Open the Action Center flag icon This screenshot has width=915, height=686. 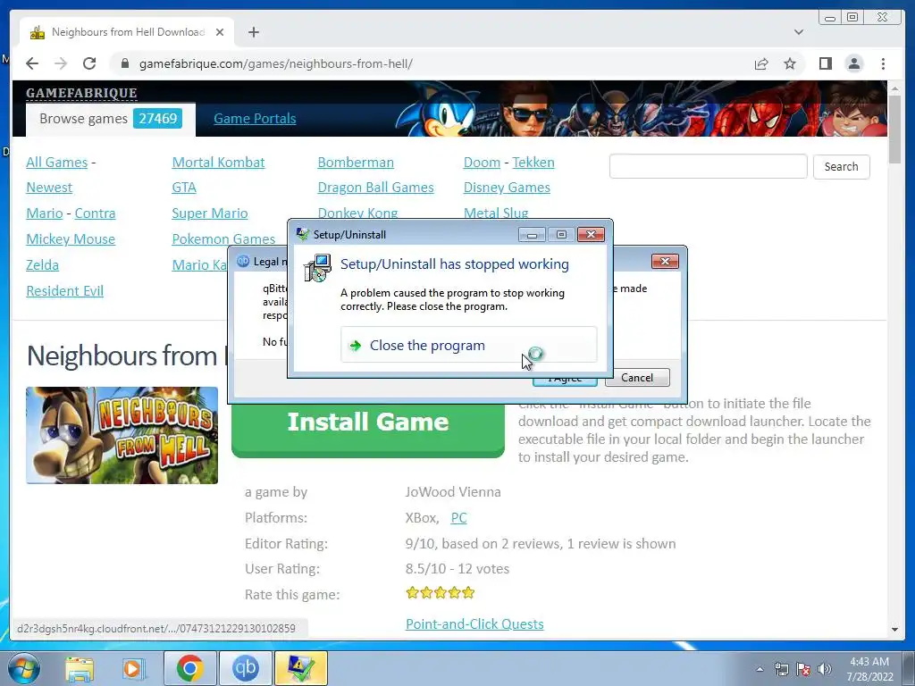point(803,669)
